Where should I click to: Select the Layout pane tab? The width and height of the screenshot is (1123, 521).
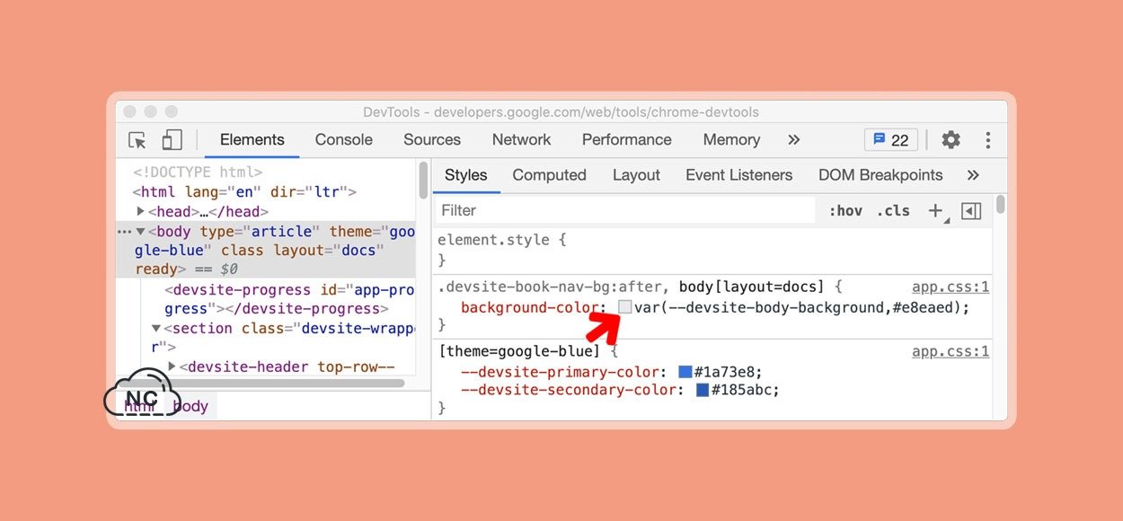tap(636, 175)
